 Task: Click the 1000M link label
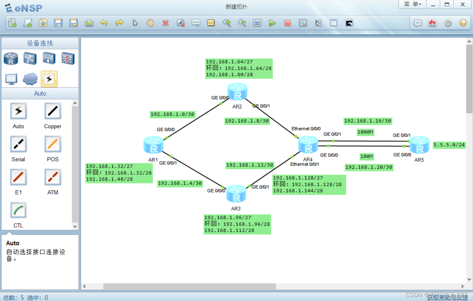click(365, 132)
